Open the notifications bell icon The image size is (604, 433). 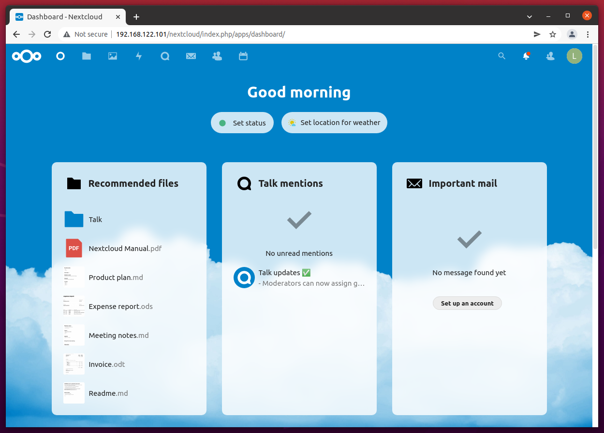[x=526, y=56]
